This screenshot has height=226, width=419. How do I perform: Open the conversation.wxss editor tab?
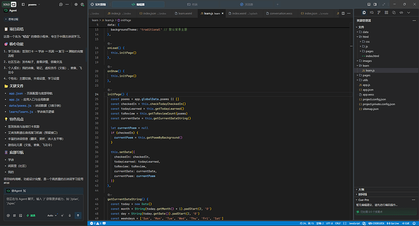(x=279, y=13)
